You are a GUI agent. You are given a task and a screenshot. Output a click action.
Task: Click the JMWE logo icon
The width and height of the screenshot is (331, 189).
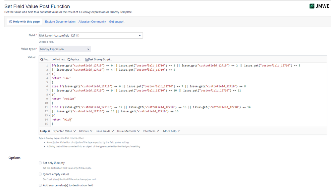312,6
